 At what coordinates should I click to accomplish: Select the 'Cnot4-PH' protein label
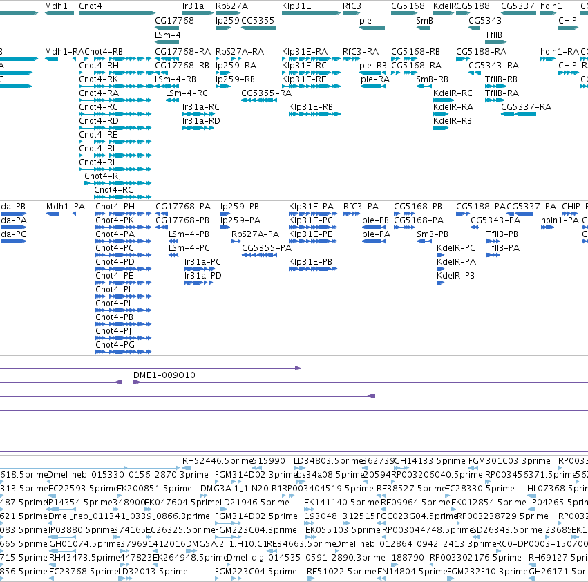click(x=115, y=207)
